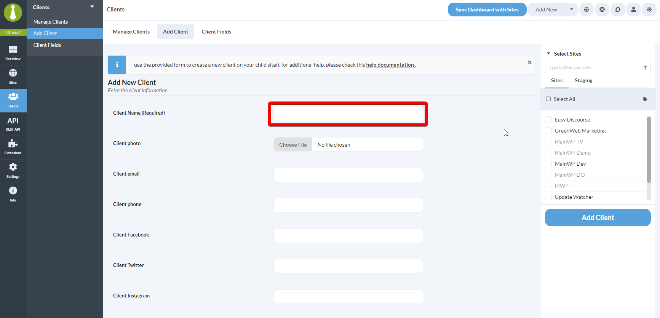Click the chat bubble icon in top bar
660x318 pixels.
(618, 10)
